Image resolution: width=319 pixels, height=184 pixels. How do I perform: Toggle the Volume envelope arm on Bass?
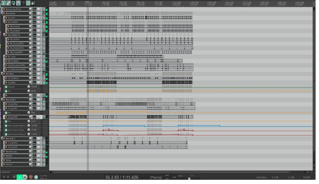pyautogui.click(x=6, y=87)
